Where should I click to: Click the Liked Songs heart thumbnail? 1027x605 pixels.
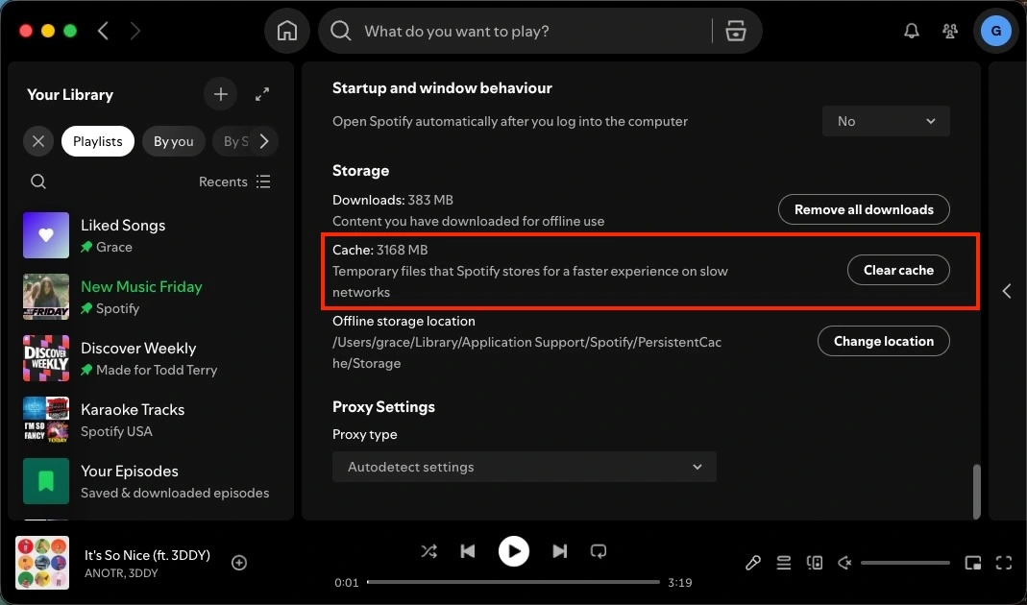(x=46, y=235)
